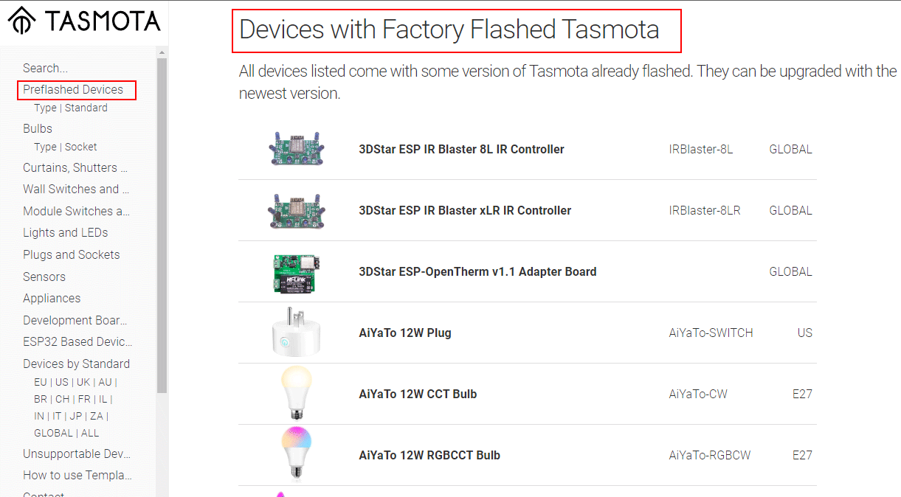Click the AiYaTo RGBCCT Bulb image

point(297,455)
